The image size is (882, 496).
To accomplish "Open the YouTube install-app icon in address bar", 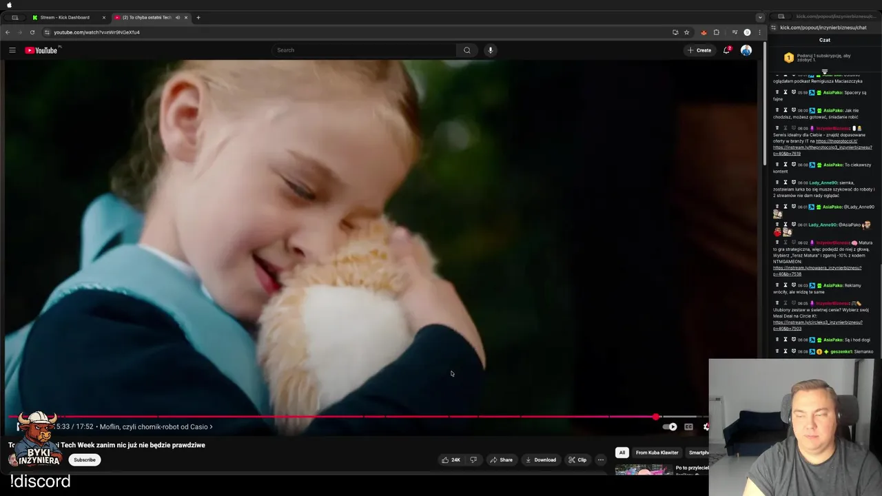I will click(x=675, y=32).
